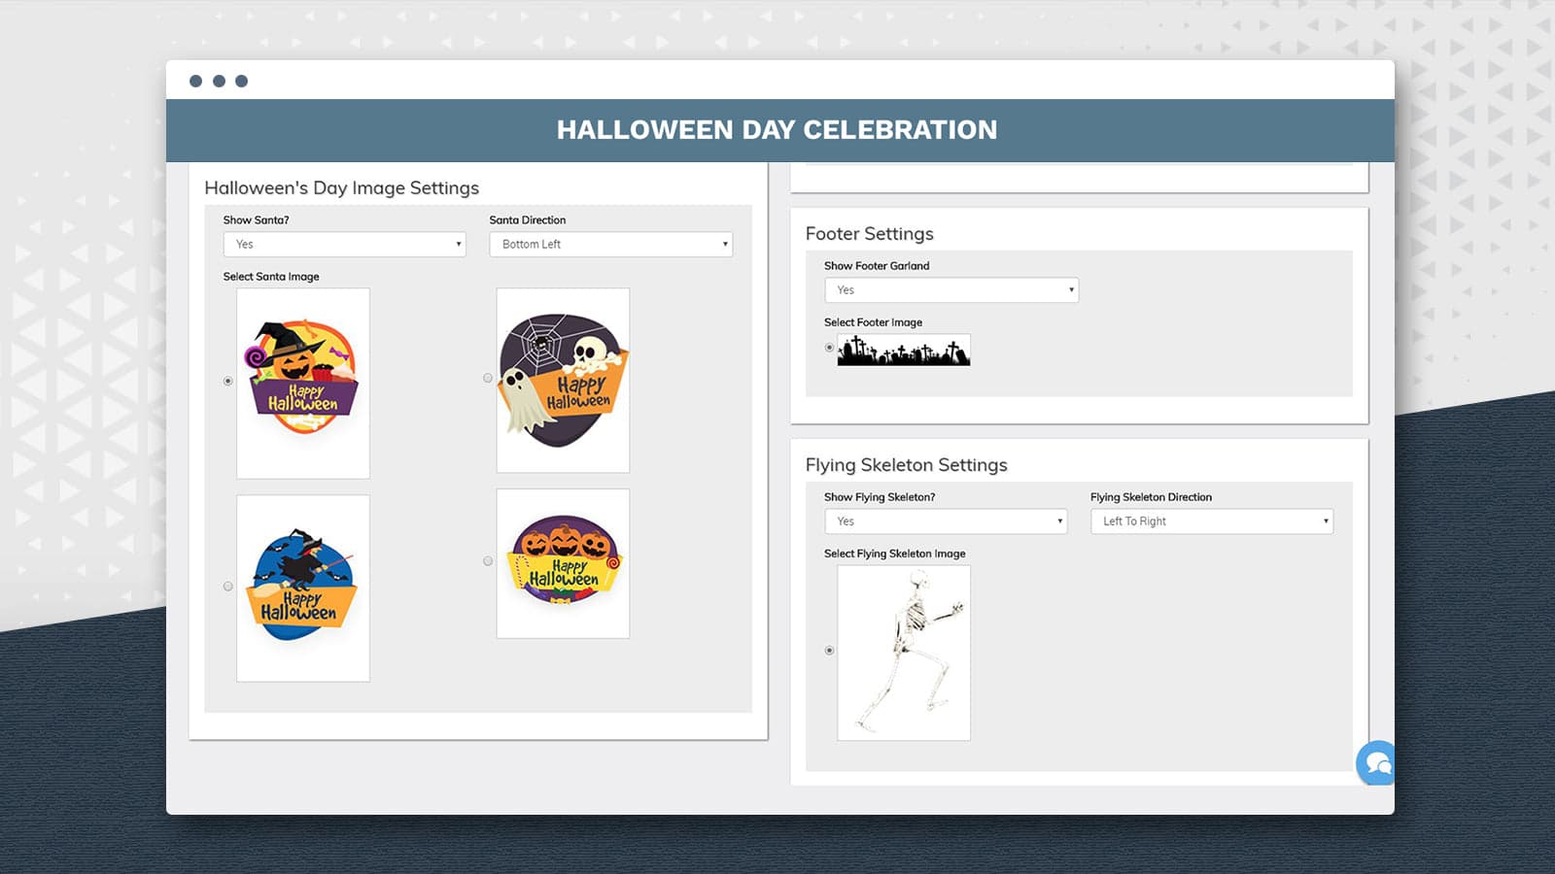1555x874 pixels.
Task: Open the Show Flying Skeleton dropdown
Action: tap(946, 521)
